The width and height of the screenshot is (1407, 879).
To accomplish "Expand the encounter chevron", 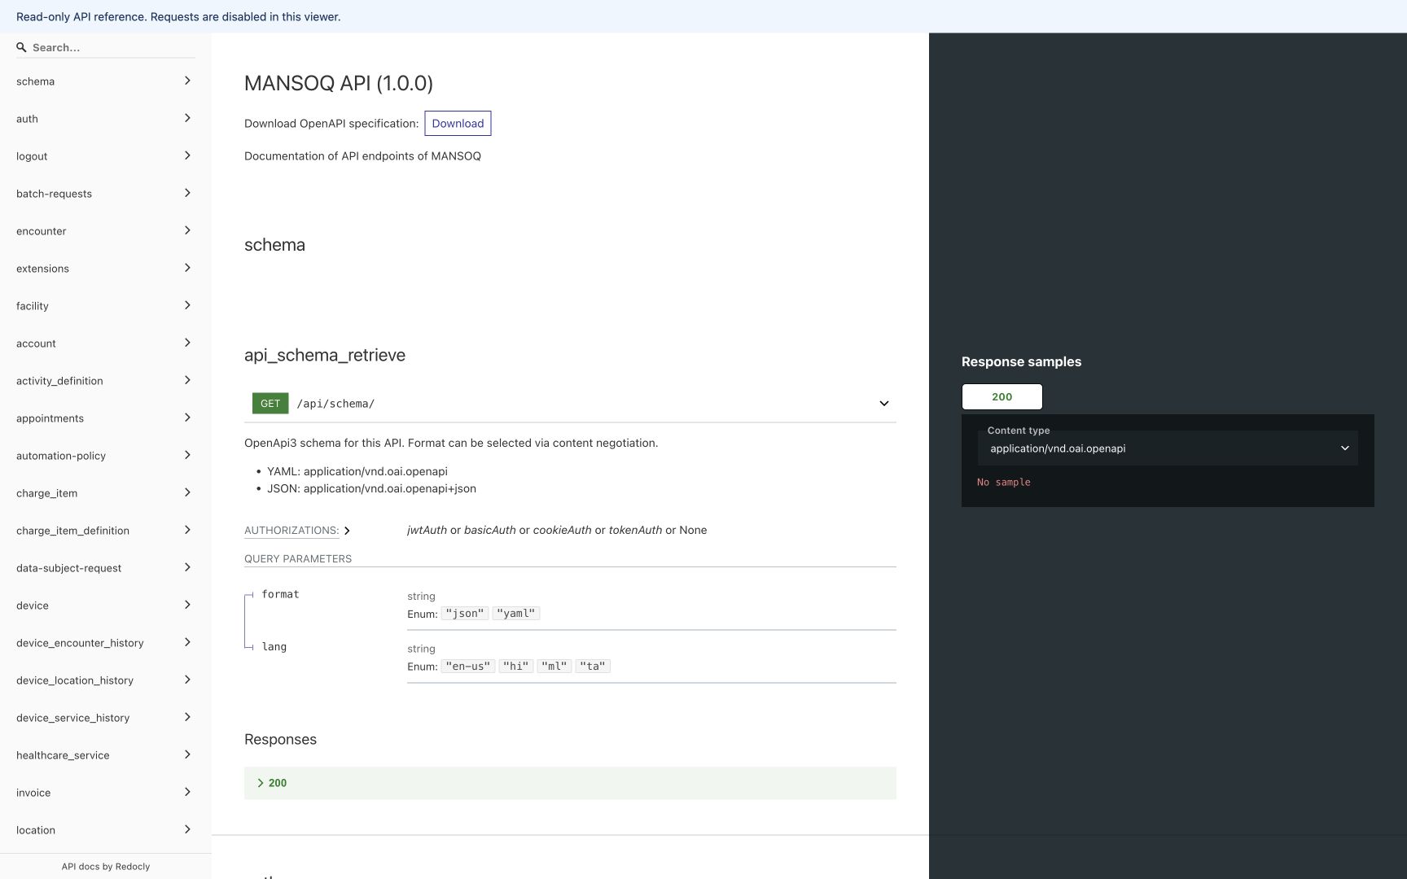I will [187, 230].
